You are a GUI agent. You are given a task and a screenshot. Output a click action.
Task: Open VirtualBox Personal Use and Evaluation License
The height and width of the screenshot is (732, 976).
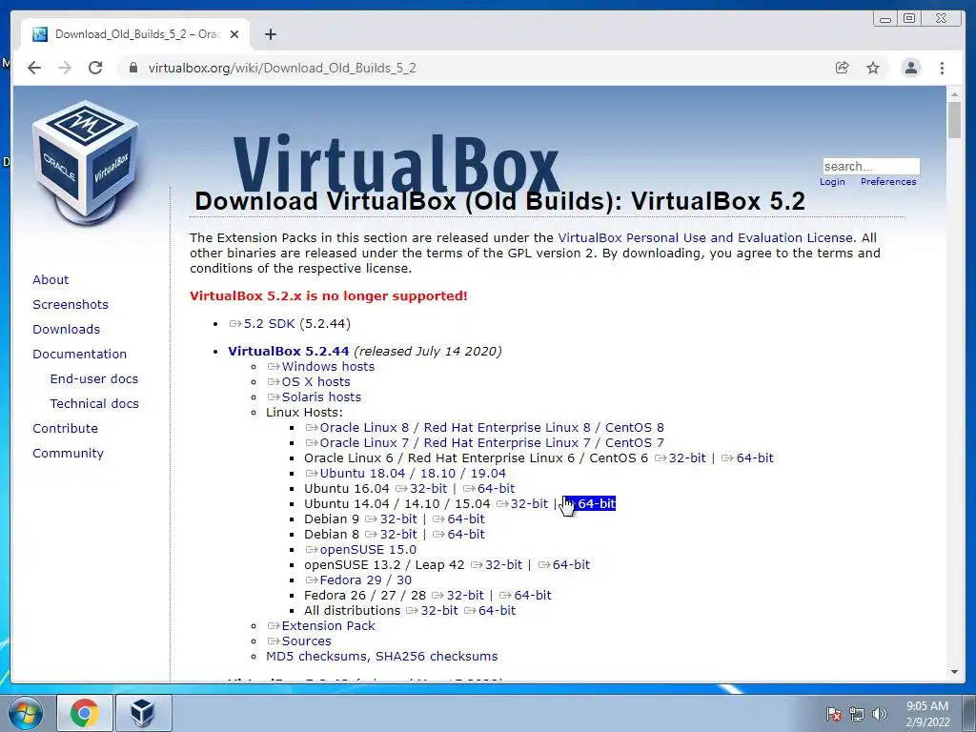coord(705,237)
